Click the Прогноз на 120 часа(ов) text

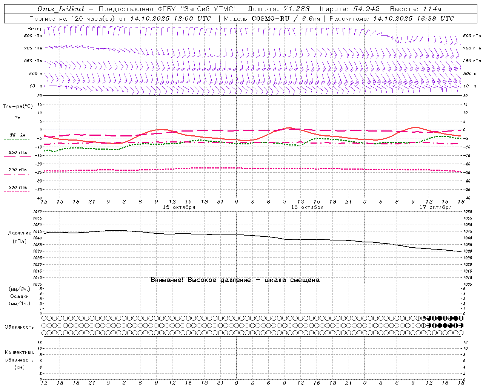[72, 18]
